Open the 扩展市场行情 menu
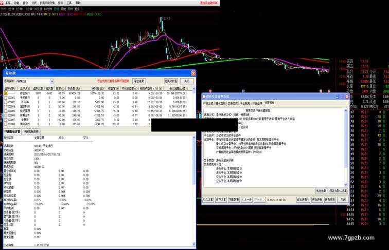 pos(47,3)
